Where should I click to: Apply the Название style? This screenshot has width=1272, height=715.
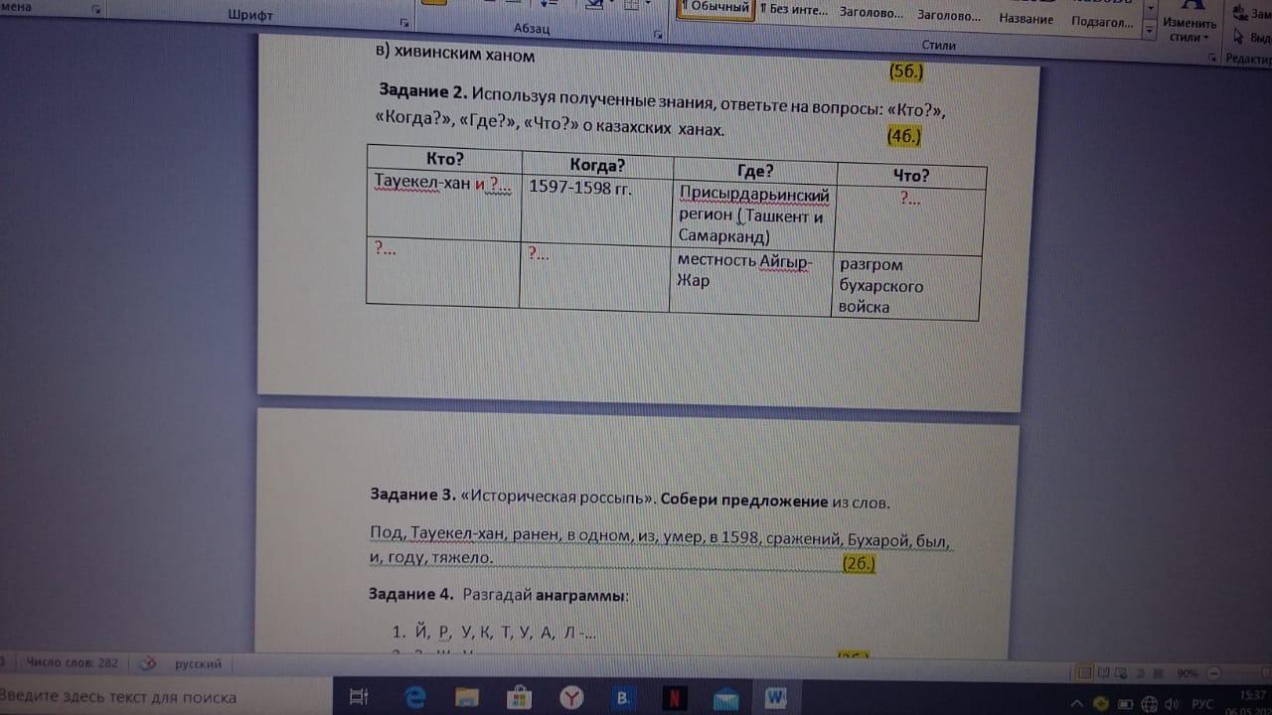pyautogui.click(x=1027, y=19)
